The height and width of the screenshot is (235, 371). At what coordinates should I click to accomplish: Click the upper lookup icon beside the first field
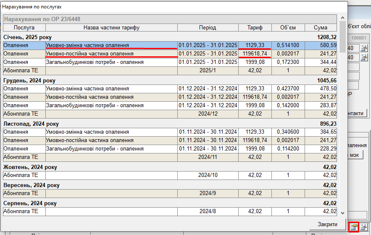(x=364, y=48)
